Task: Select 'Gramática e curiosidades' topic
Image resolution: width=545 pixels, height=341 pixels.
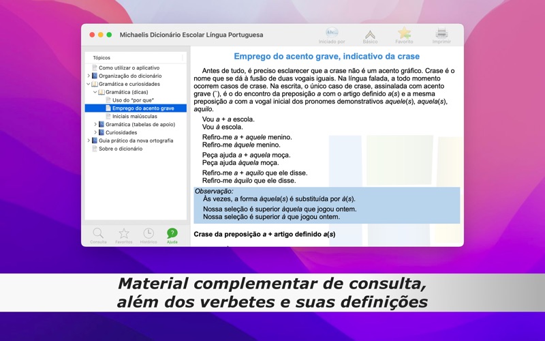Action: point(129,84)
